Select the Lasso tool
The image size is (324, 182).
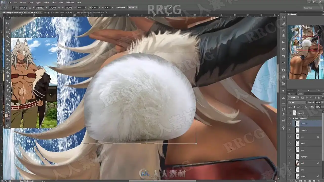click(8, 32)
